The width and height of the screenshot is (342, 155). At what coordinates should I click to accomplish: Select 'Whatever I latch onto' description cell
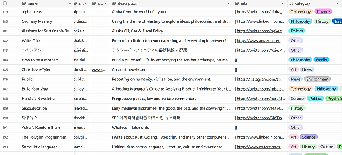[x=171, y=127]
